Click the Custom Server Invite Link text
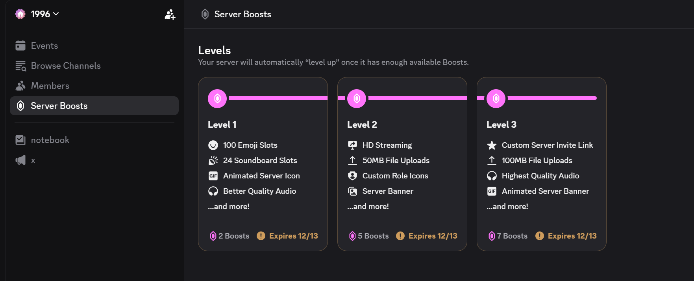The image size is (694, 281). (x=547, y=145)
